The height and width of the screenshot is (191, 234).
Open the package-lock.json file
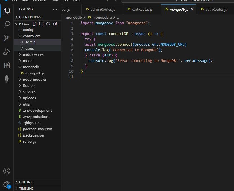pos(37,129)
